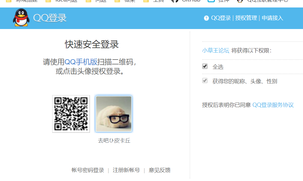
Task: Click the QR code image to scan
Action: pos(71,114)
